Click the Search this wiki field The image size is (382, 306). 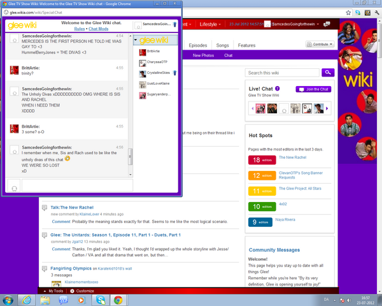tap(282, 73)
